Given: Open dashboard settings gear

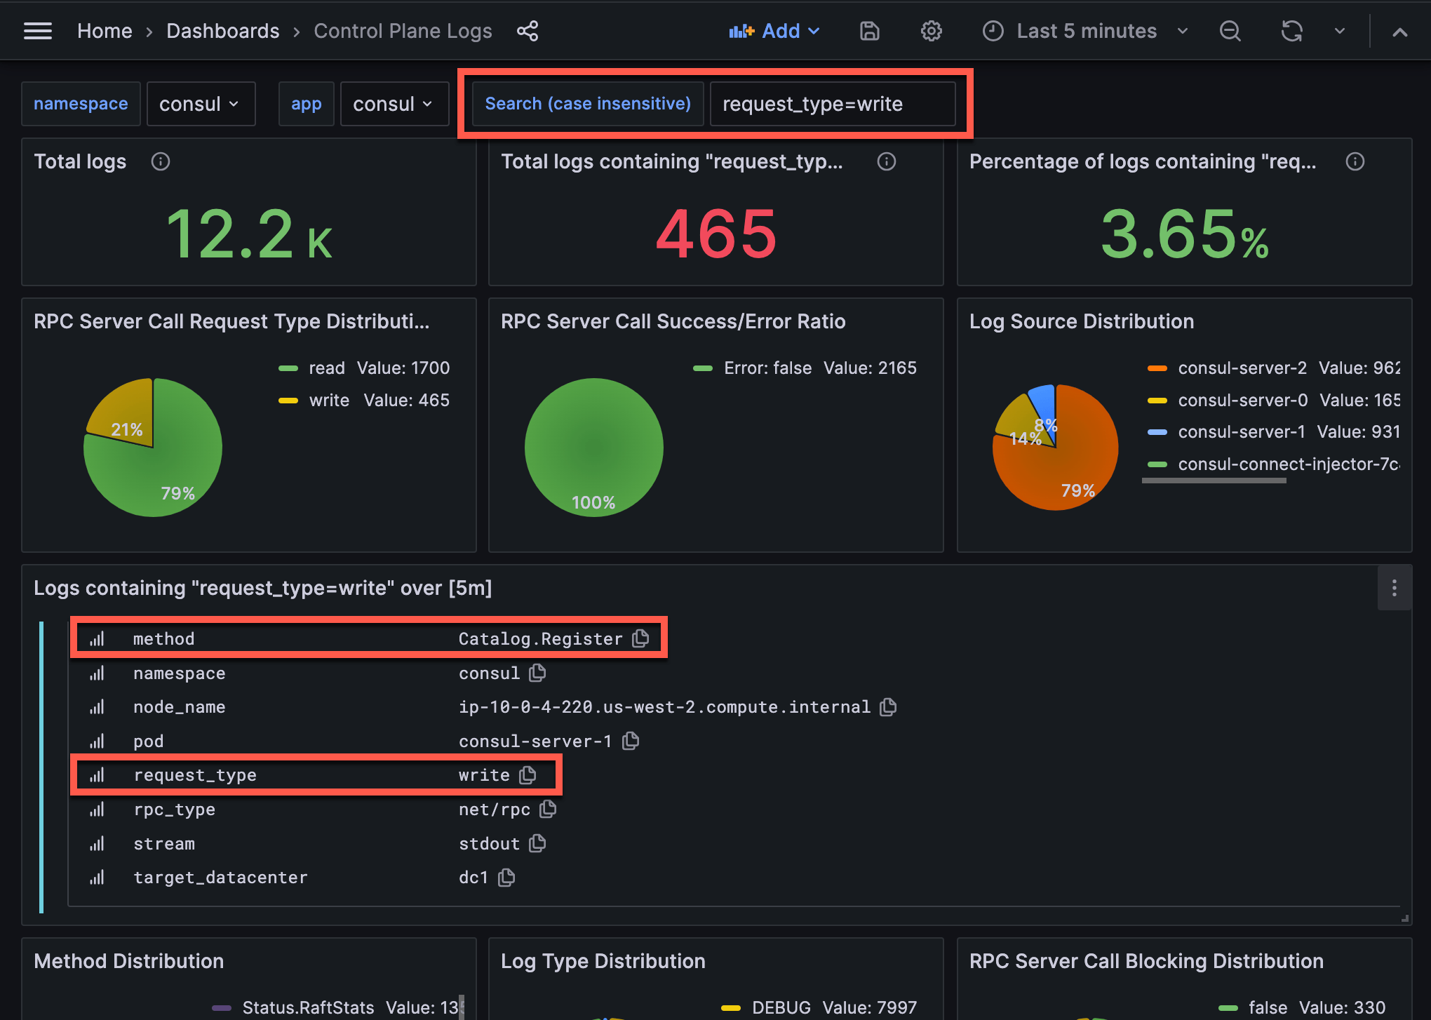Looking at the screenshot, I should click(932, 31).
